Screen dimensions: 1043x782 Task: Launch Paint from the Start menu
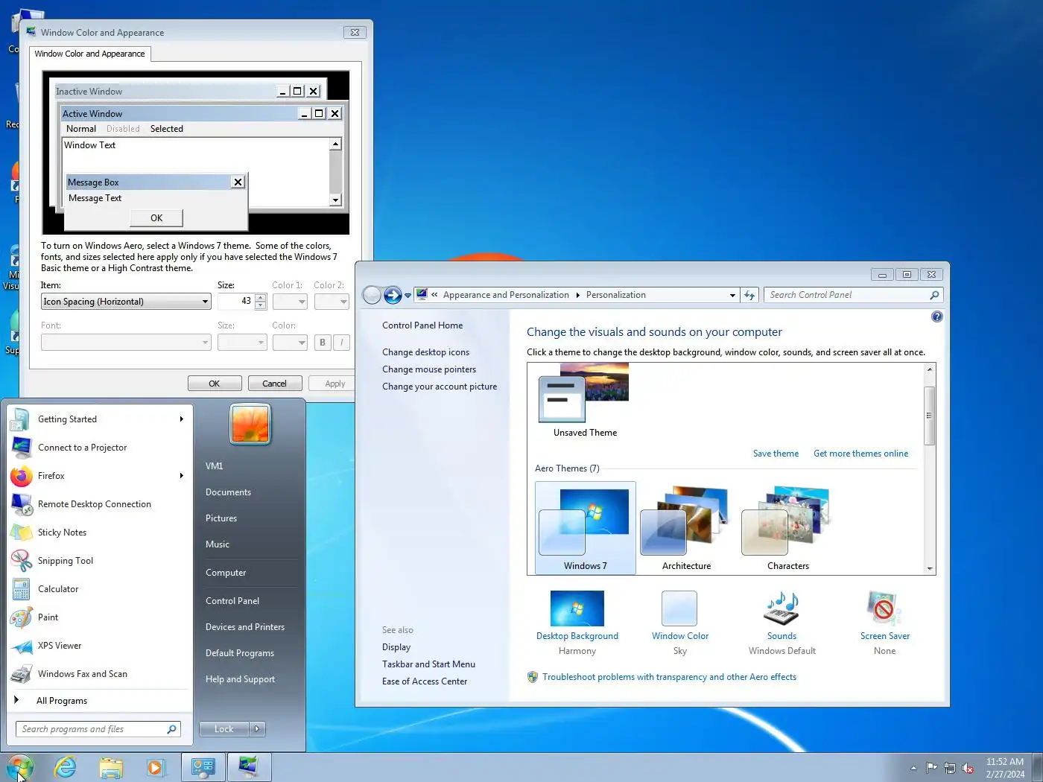tap(98, 617)
